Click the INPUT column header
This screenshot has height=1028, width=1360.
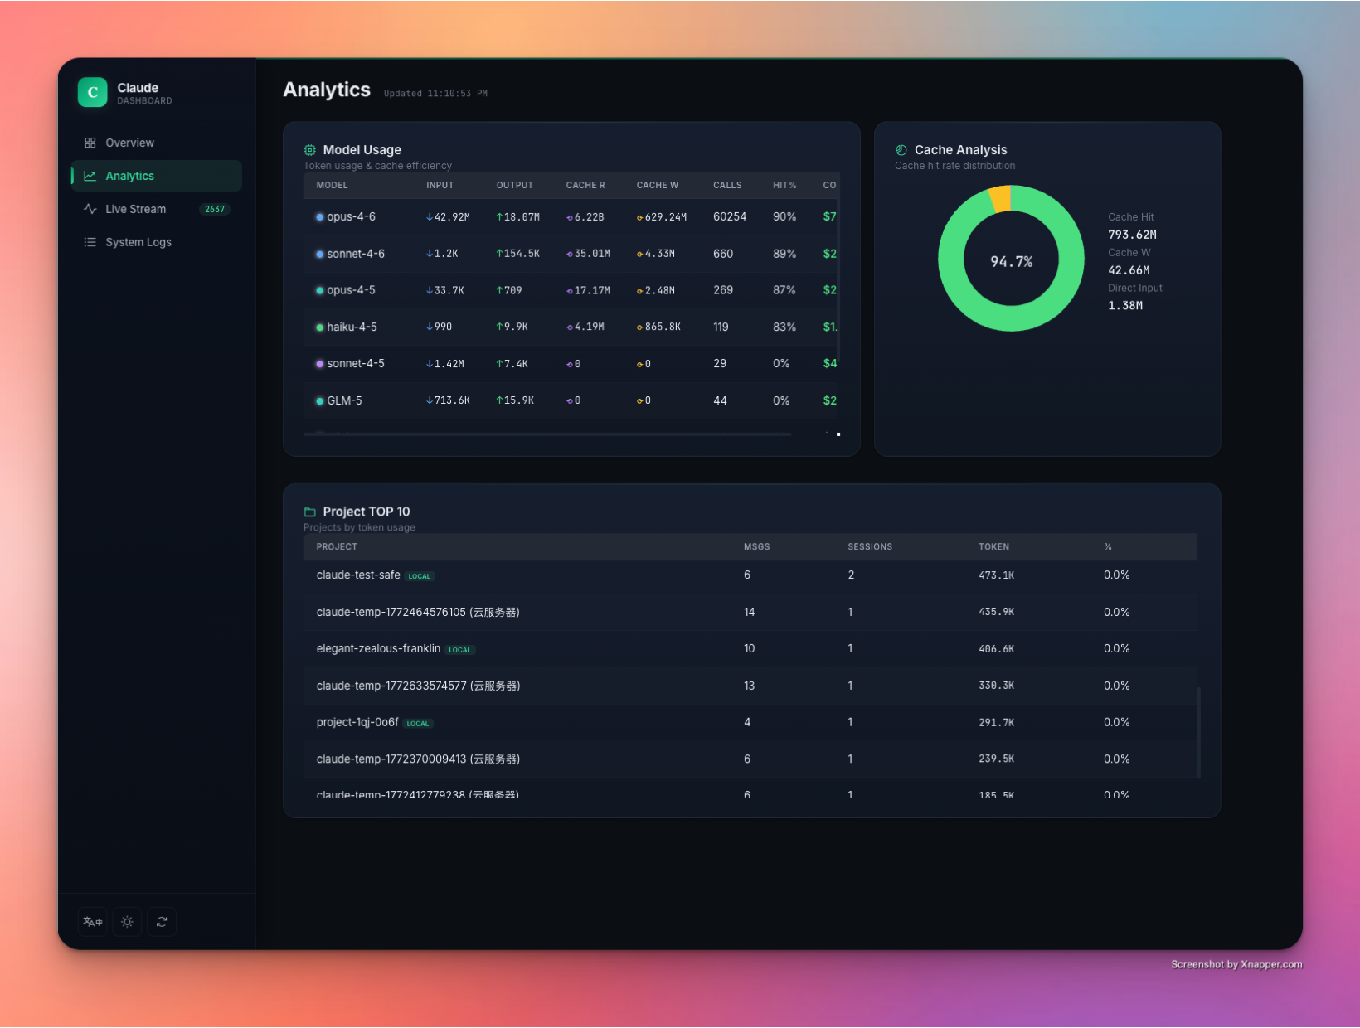click(440, 185)
